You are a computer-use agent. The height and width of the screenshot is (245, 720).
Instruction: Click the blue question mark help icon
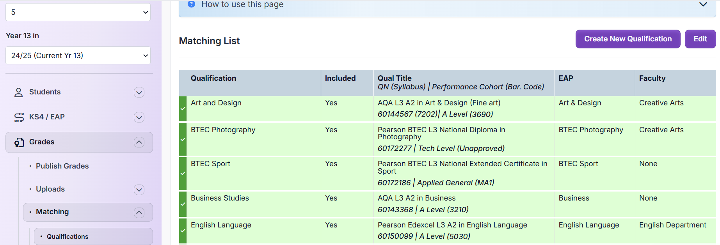click(x=191, y=4)
